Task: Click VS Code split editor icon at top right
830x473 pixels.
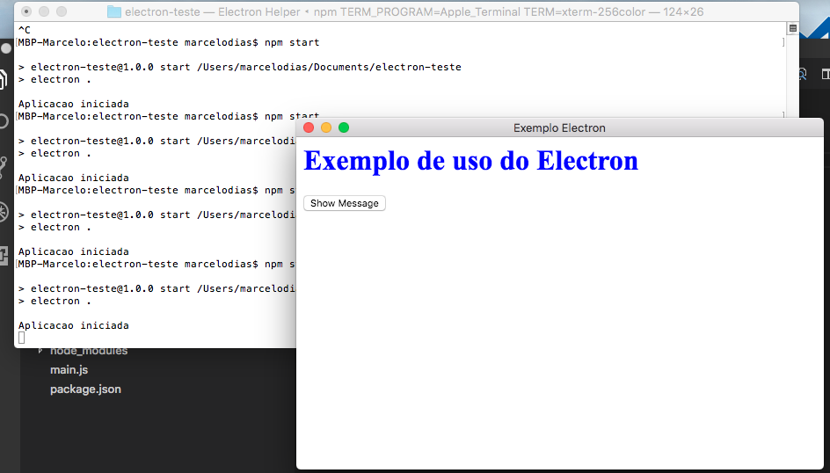Action: tap(826, 74)
